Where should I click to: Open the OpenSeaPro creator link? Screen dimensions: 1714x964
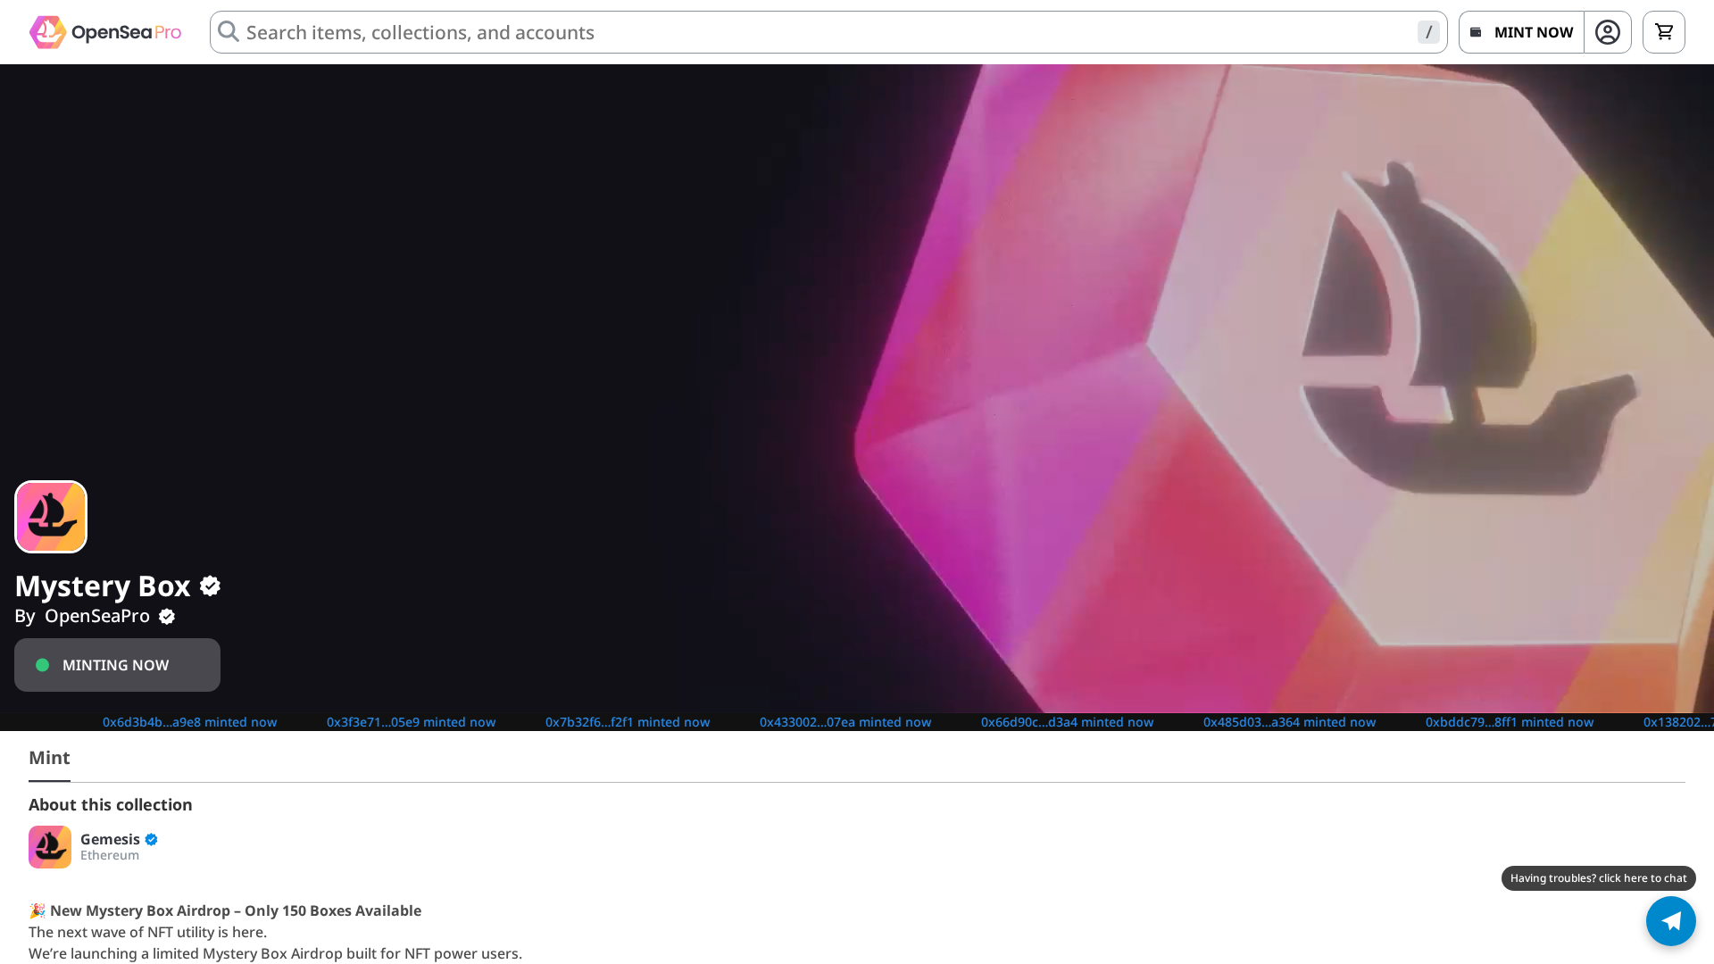(97, 616)
